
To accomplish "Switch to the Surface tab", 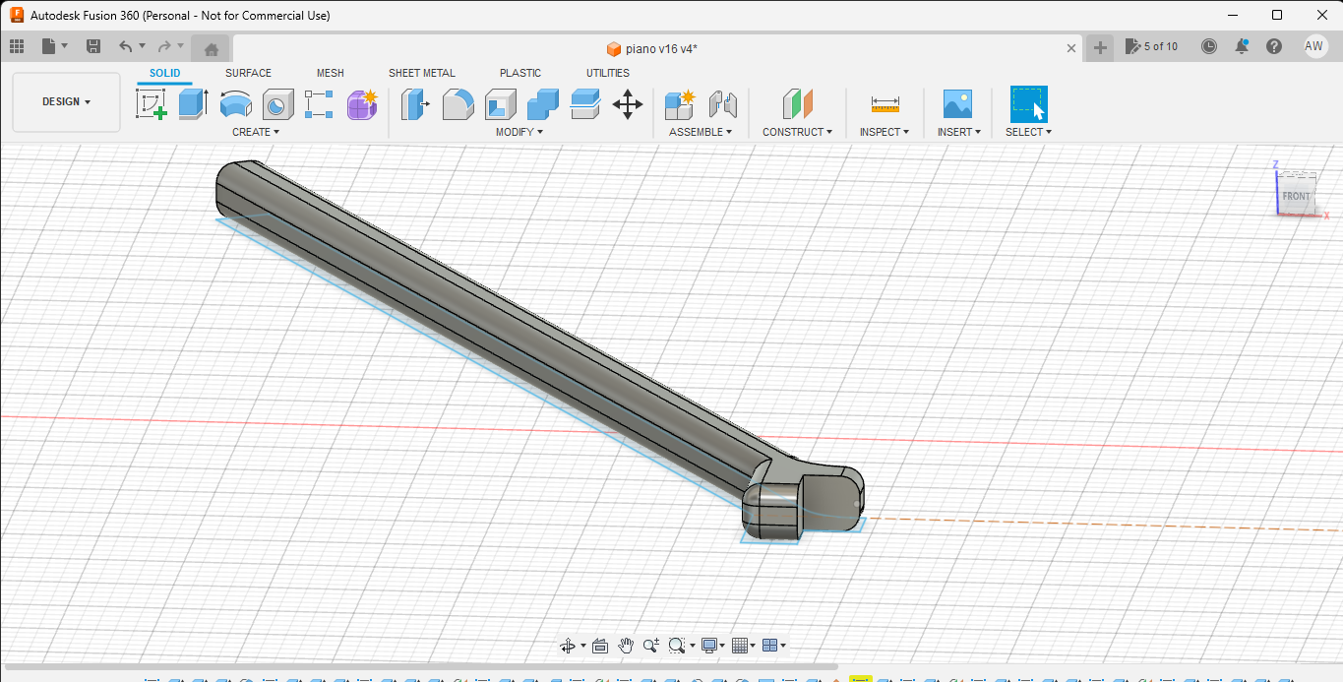I will click(248, 73).
